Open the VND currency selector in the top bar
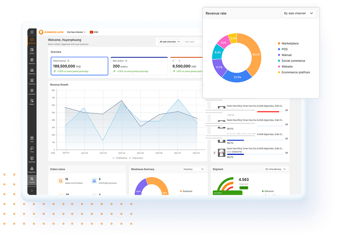This screenshot has width=339, height=239. 95,32
